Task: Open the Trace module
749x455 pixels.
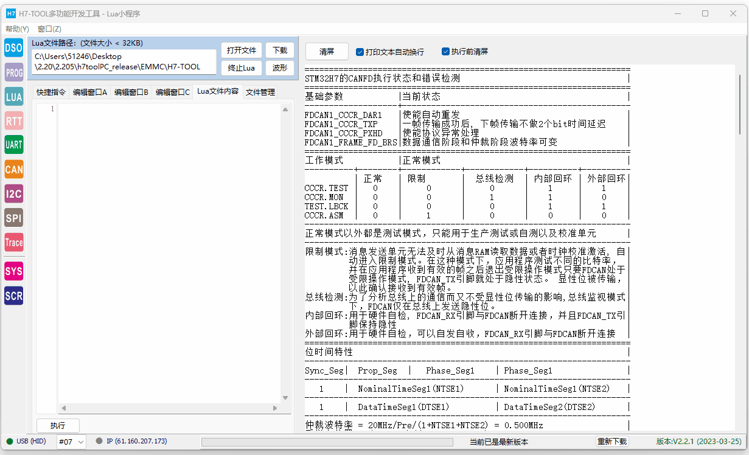Action: click(13, 242)
